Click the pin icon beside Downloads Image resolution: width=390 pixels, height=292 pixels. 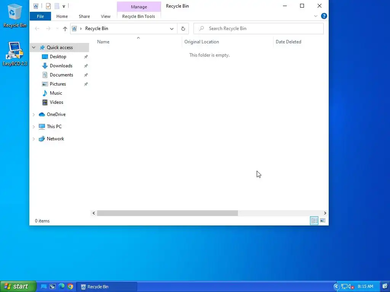tap(86, 66)
